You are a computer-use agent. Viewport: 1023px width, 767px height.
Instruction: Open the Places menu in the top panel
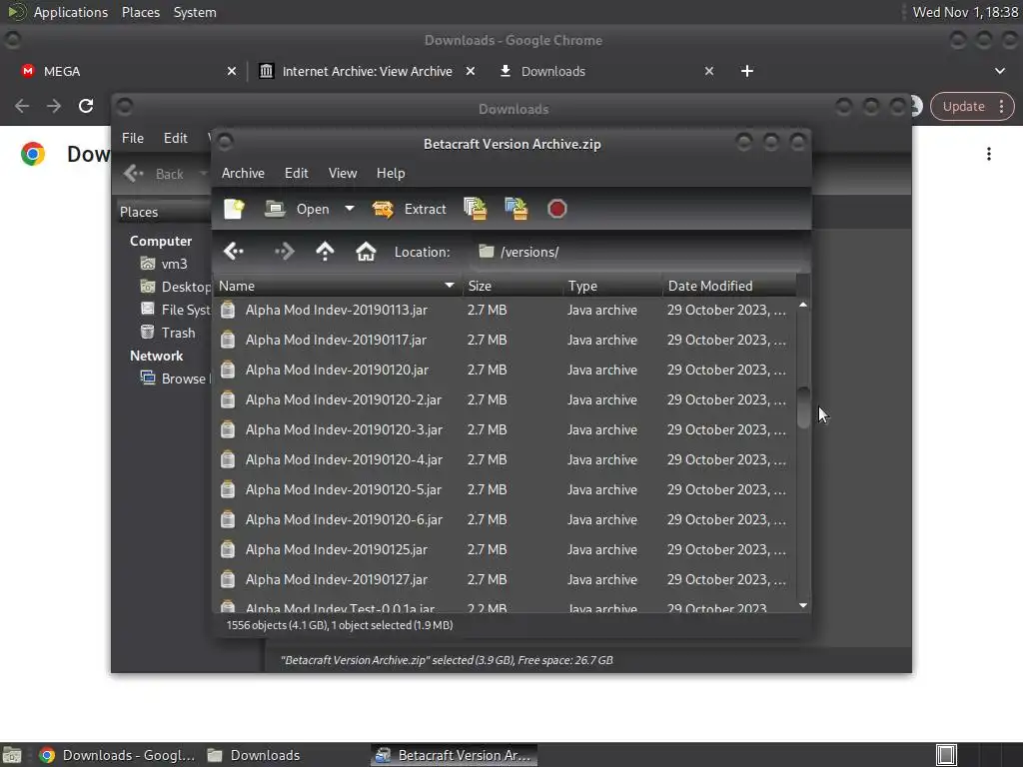click(141, 12)
